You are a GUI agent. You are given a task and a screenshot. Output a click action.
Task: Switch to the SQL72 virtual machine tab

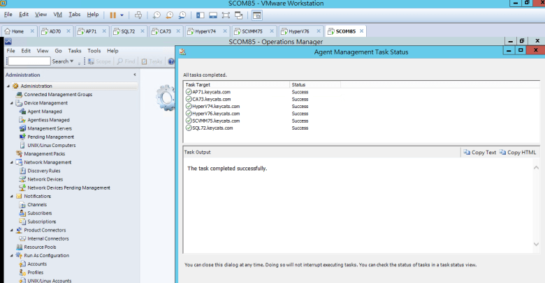(127, 31)
